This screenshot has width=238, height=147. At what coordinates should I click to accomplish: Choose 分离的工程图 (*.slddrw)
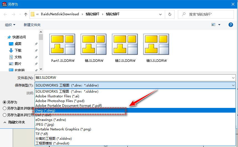tap(135, 138)
